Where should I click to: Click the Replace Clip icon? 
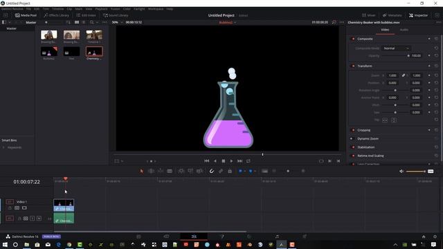[199, 171]
